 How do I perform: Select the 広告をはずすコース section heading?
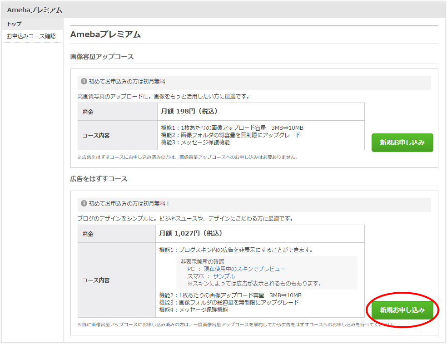(99, 179)
